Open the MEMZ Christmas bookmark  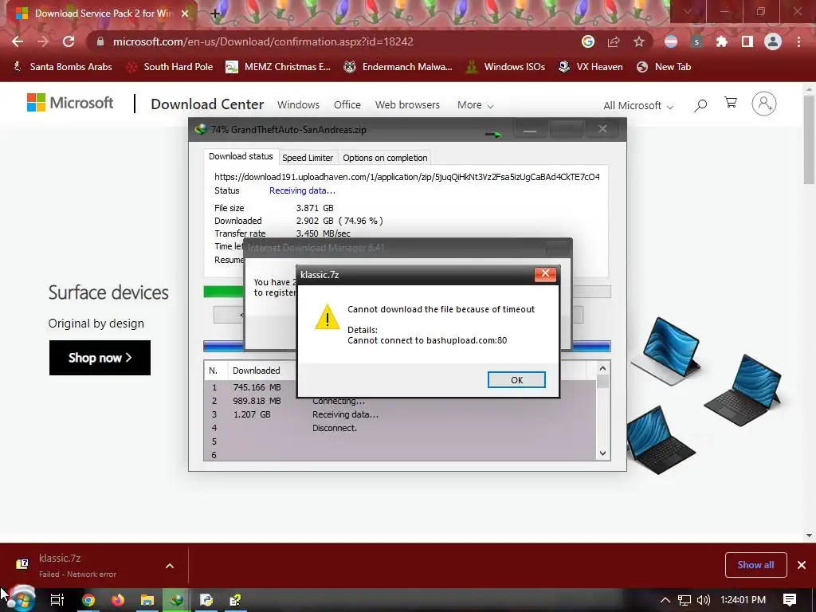(278, 67)
